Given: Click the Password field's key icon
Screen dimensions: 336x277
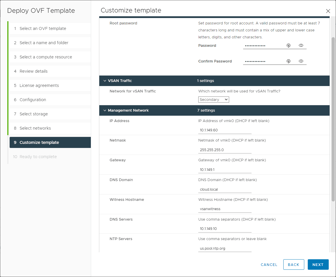Looking at the screenshot, I should click(x=288, y=45).
